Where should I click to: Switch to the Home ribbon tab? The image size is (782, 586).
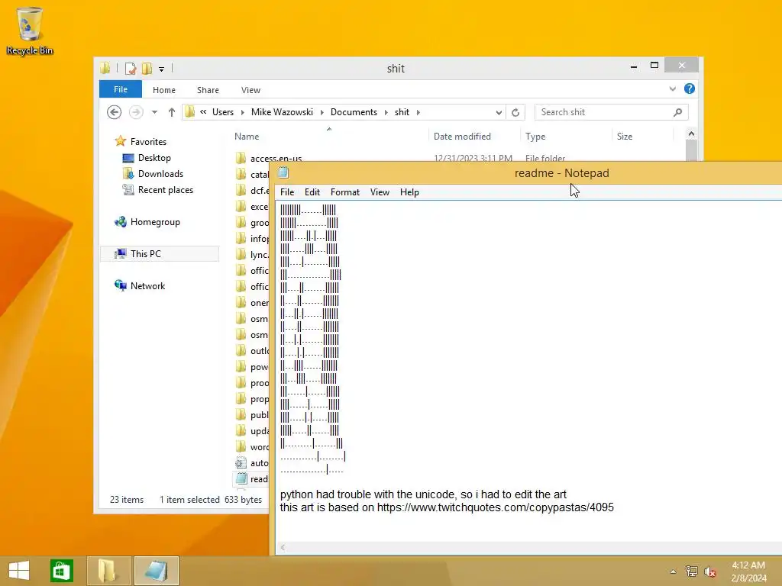164,90
